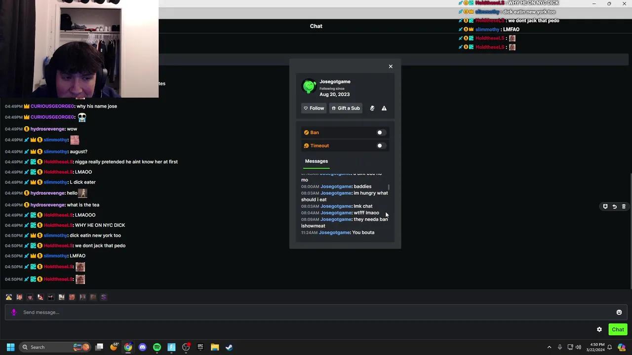Click the emote image in slimmothy's message

[75, 140]
